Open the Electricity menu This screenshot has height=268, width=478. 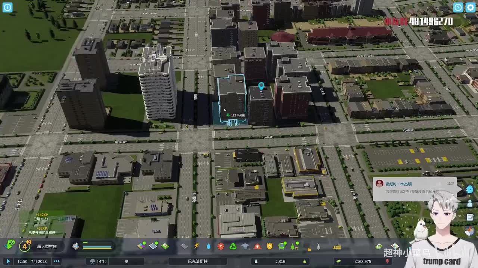[196, 246]
